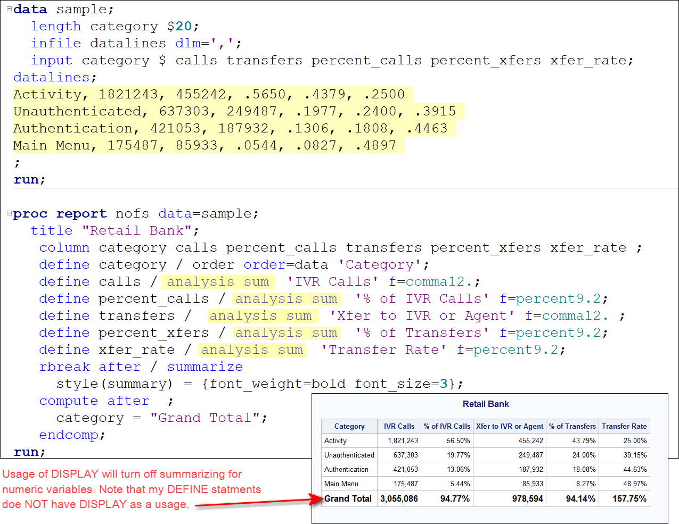
Task: Select the bold data keyword
Action: pos(30,9)
